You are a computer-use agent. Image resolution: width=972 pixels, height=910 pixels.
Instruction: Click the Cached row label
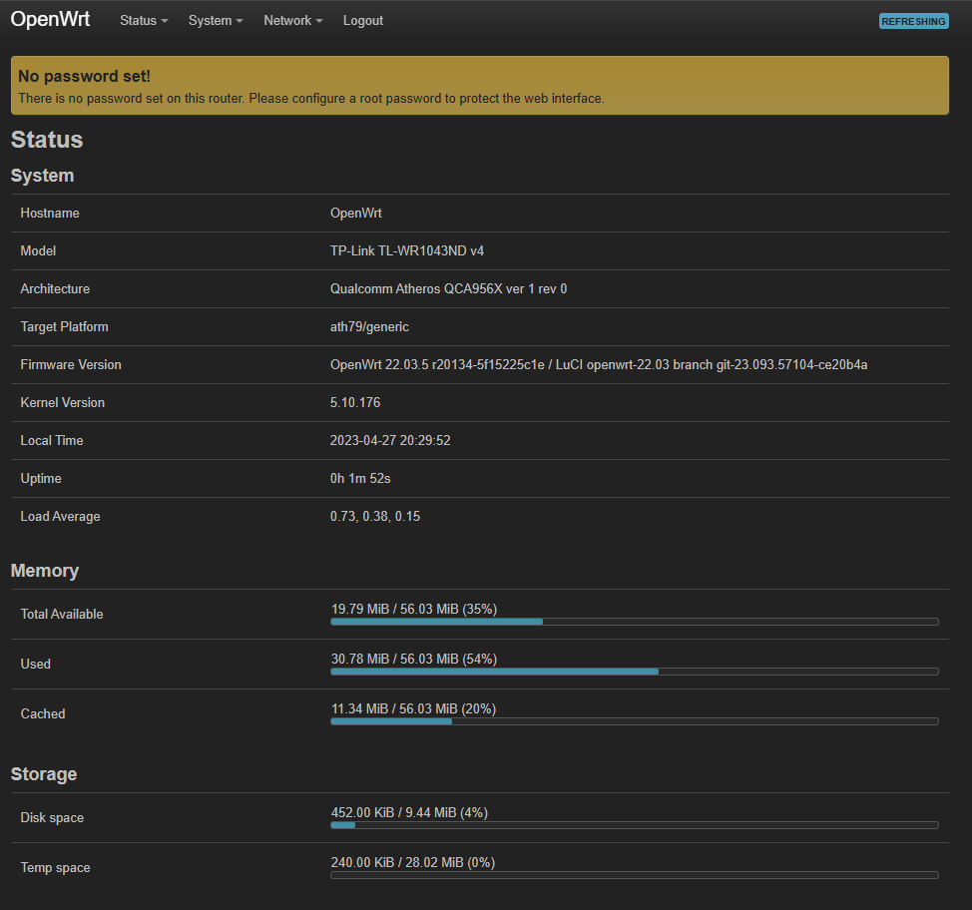43,713
